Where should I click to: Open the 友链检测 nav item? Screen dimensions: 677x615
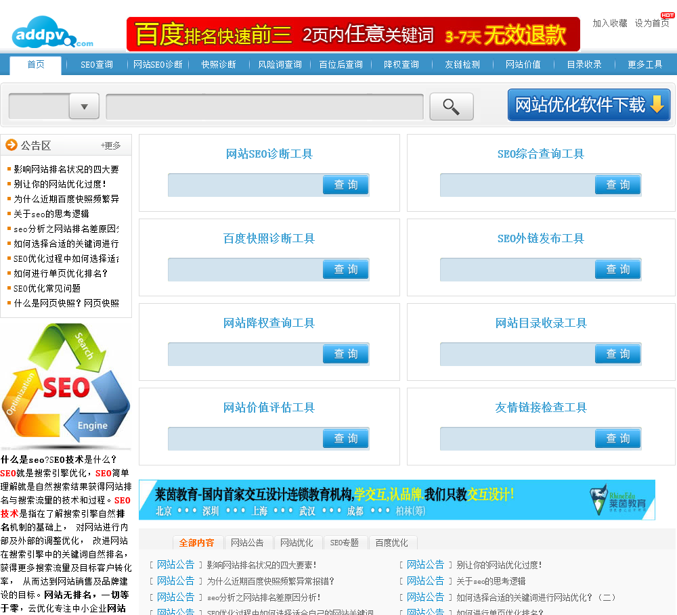[462, 65]
